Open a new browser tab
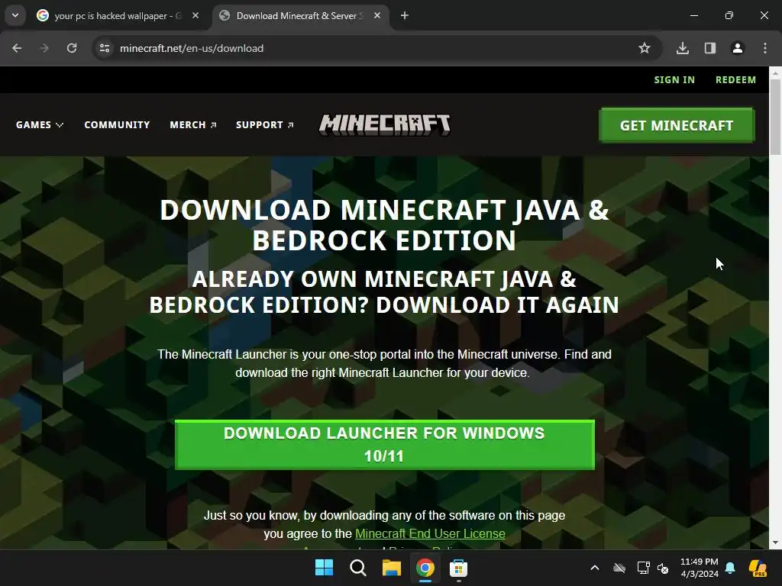Viewport: 782px width, 586px height. 405,15
